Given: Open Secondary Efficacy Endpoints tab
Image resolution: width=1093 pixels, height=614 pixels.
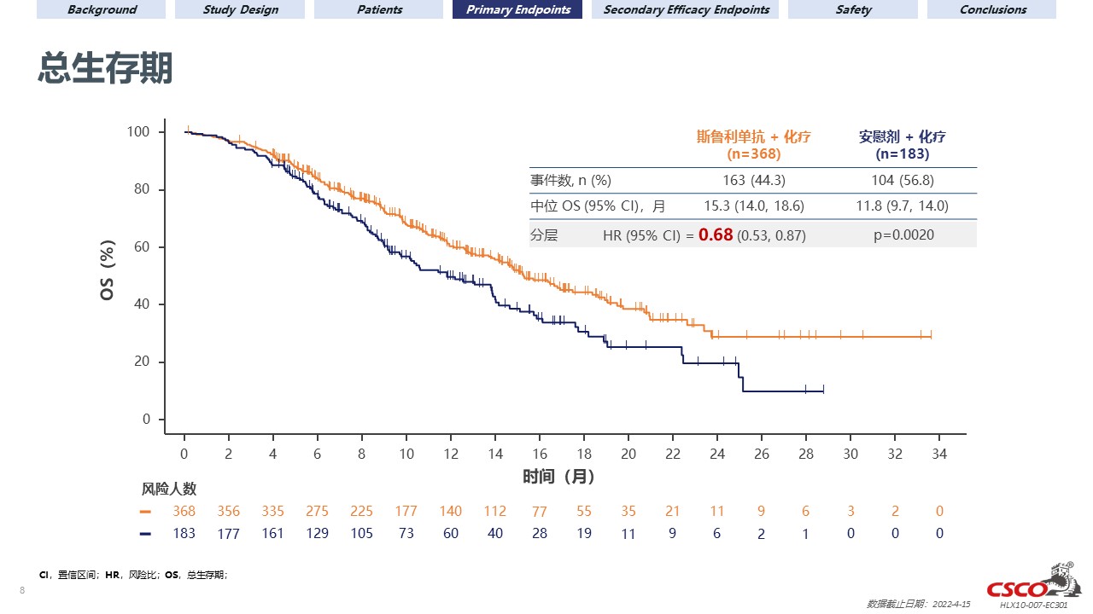Looking at the screenshot, I should click(686, 10).
